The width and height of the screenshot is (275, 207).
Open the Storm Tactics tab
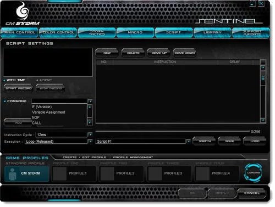[x=97, y=32]
